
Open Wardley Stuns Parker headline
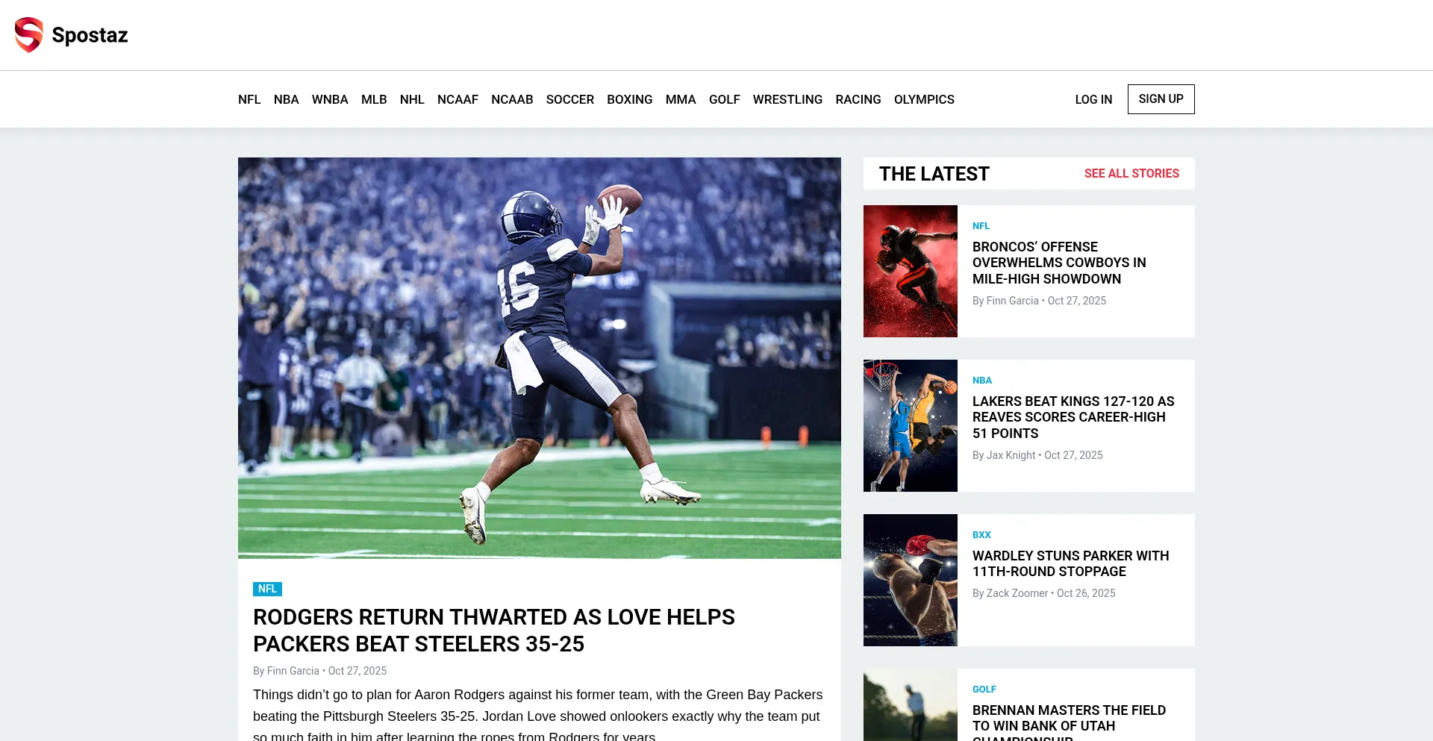1070,563
